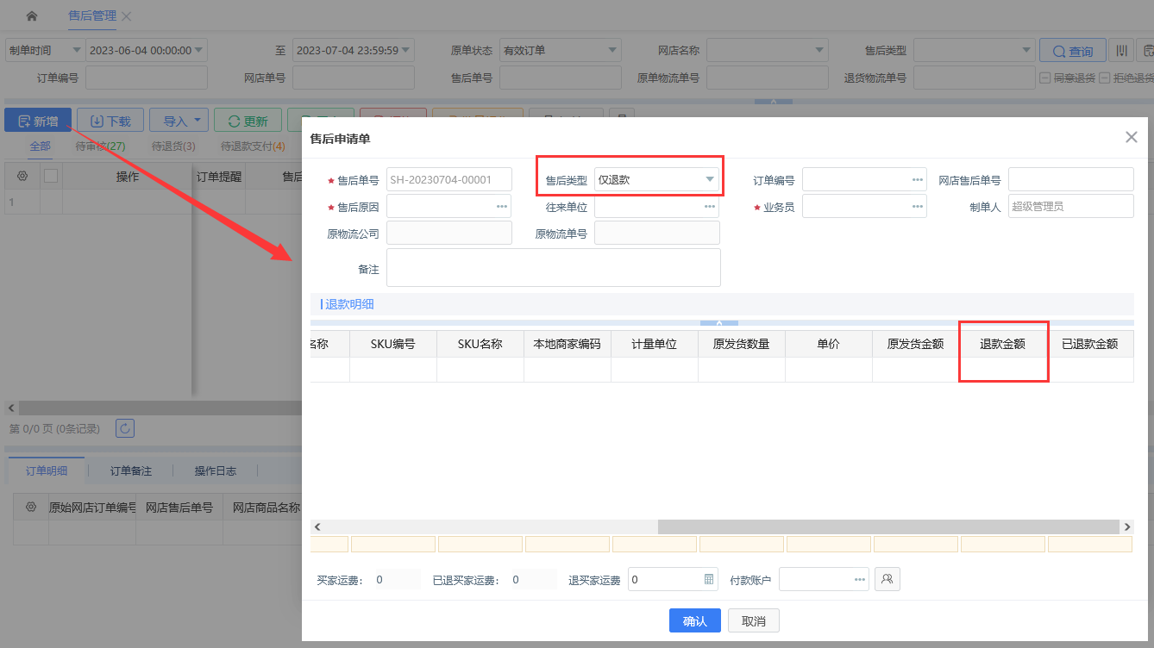Open the column settings gear in main grid
Screen dimensions: 1154x648
pyautogui.click(x=22, y=176)
